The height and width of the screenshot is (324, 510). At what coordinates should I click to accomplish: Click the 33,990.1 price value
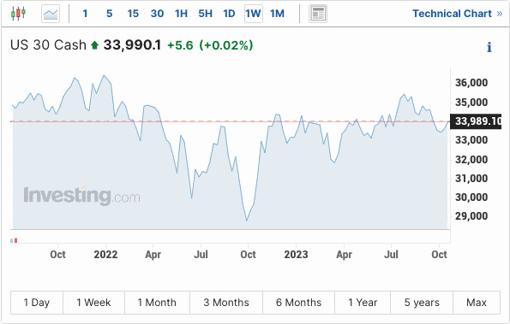click(x=132, y=45)
